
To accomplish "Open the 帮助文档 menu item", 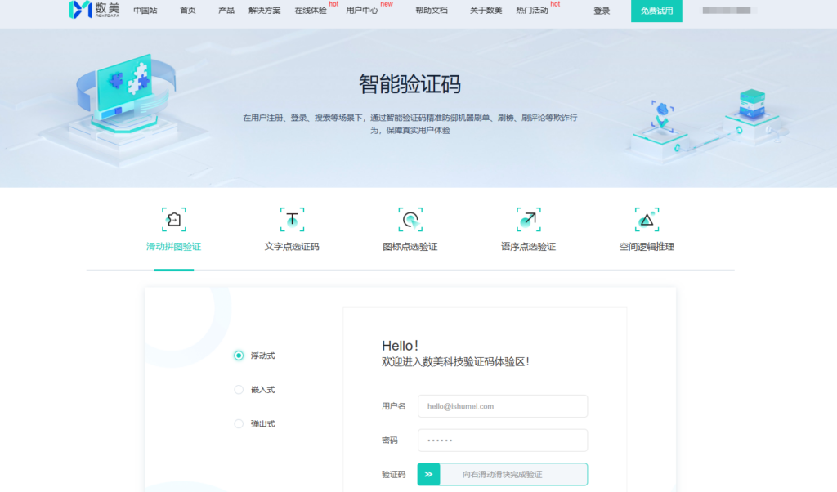I will click(x=431, y=11).
